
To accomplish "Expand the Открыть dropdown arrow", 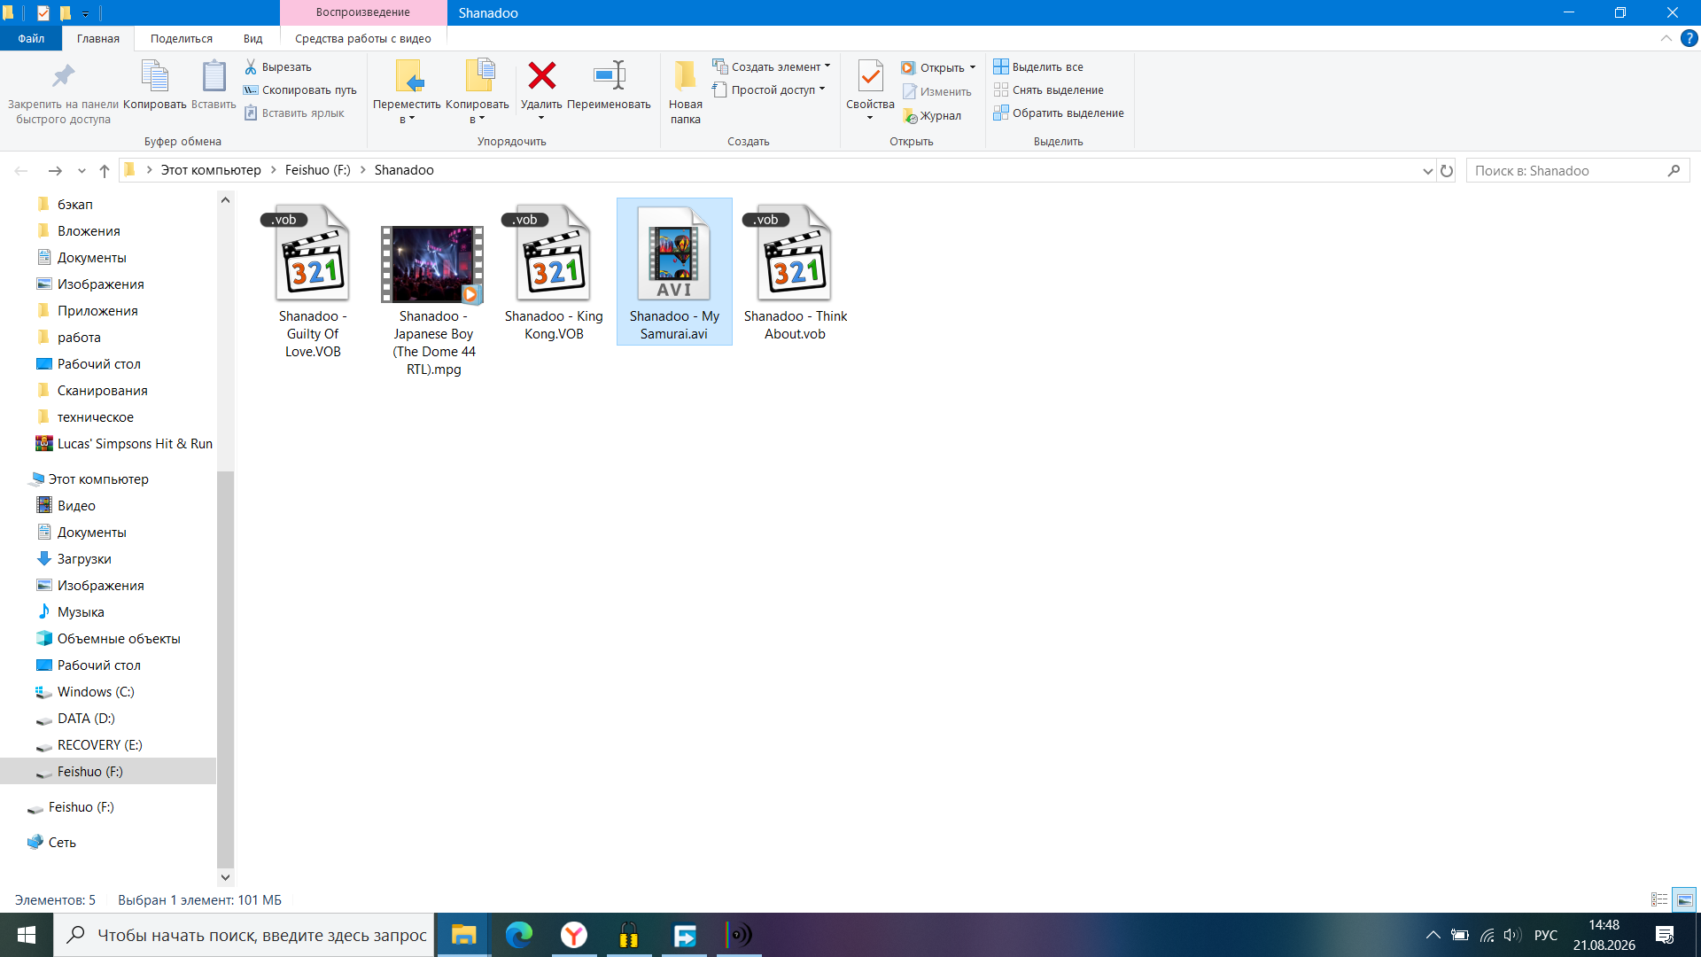I will point(973,67).
